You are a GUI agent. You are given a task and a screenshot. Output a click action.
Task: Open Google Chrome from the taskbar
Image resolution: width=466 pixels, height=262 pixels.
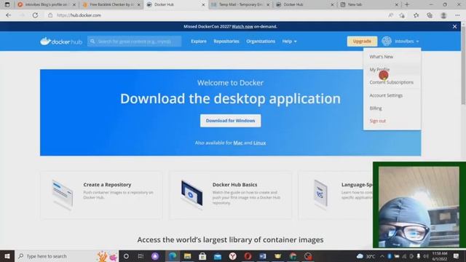[x=293, y=256]
